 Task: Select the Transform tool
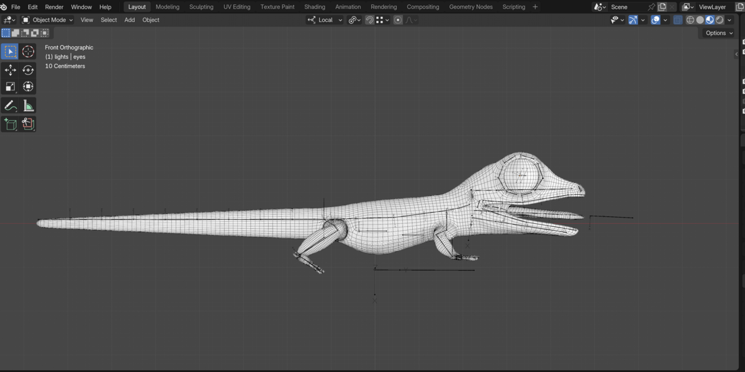click(x=28, y=87)
